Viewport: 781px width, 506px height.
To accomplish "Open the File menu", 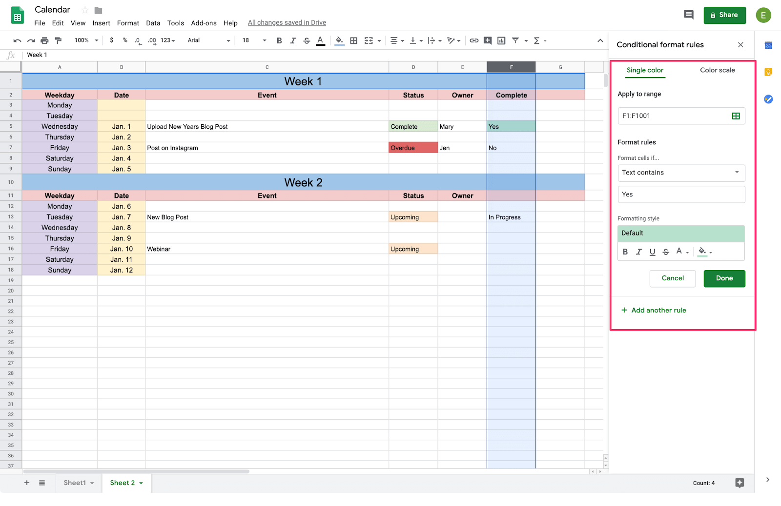I will [40, 23].
